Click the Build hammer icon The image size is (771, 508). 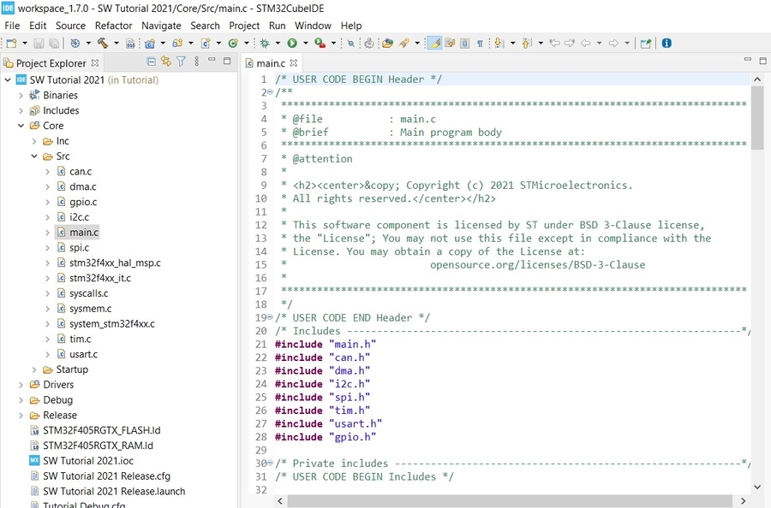pos(102,43)
